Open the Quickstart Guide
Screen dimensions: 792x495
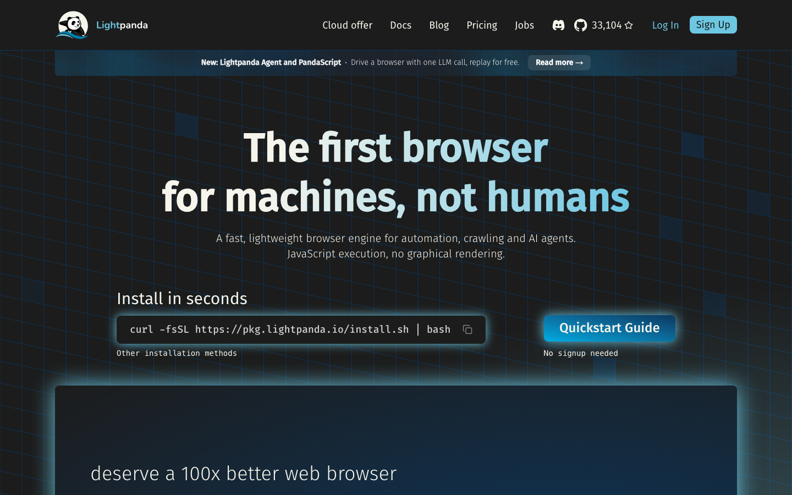(609, 328)
